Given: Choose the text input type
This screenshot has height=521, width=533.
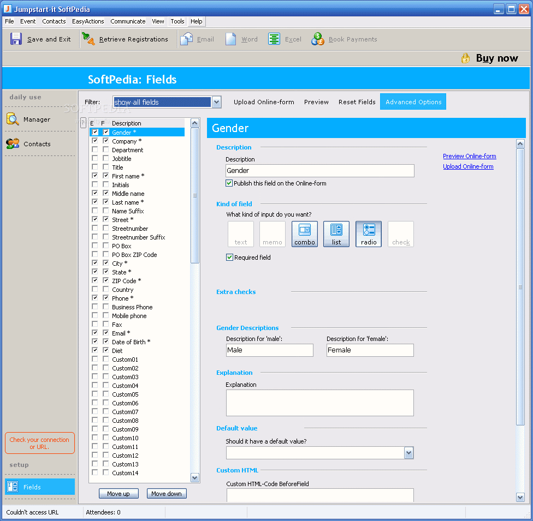Looking at the screenshot, I should (241, 234).
